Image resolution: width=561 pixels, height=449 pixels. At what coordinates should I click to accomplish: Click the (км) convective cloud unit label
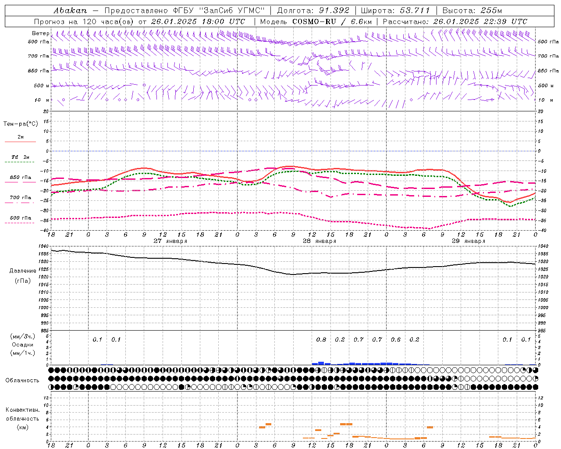(23, 427)
